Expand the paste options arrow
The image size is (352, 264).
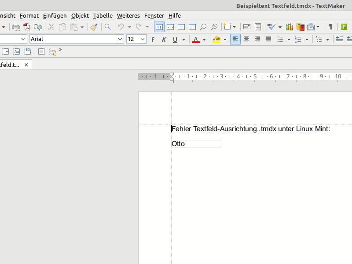coord(82,27)
